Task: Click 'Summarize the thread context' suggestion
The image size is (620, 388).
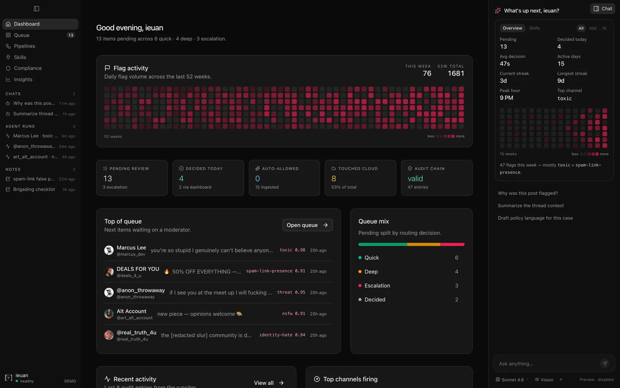Action: 530,206
